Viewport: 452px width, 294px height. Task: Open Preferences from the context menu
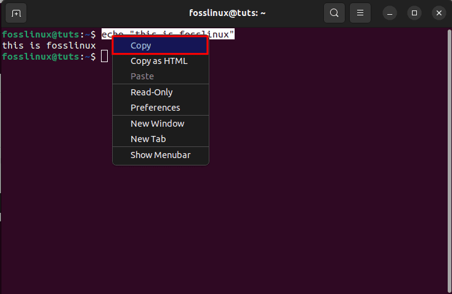click(x=155, y=108)
